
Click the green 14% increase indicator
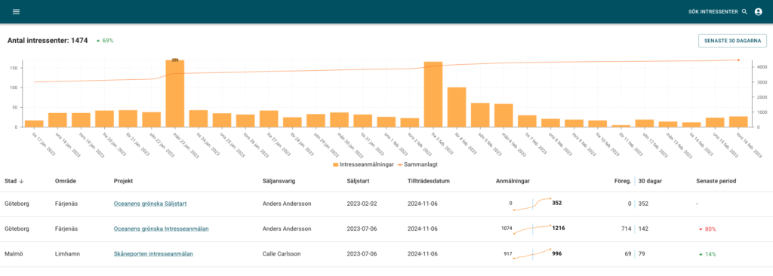point(707,254)
